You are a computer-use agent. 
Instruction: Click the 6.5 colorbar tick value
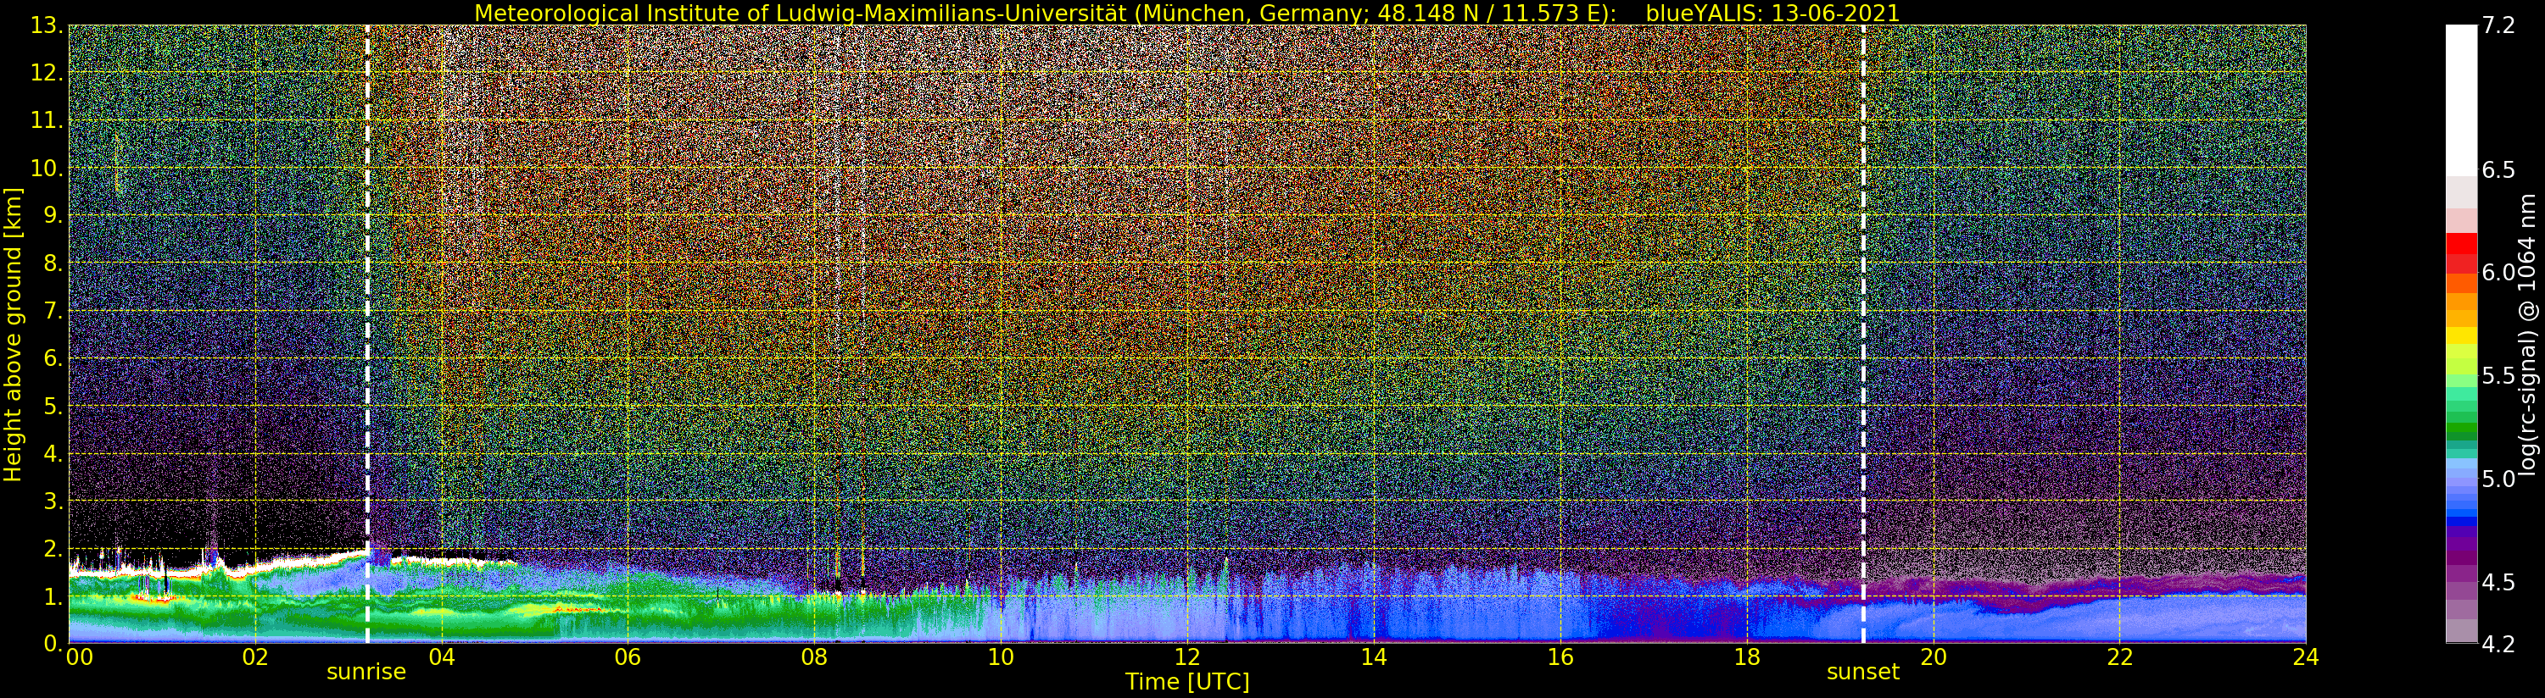coord(2498,169)
